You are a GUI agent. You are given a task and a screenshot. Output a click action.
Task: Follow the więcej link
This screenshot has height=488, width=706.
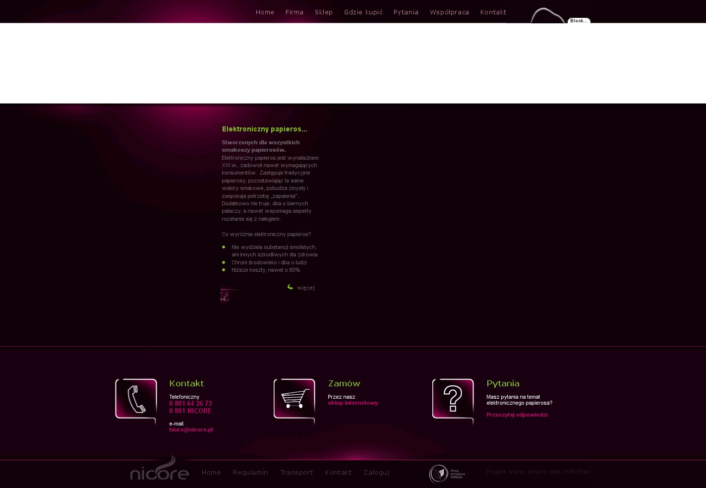306,288
